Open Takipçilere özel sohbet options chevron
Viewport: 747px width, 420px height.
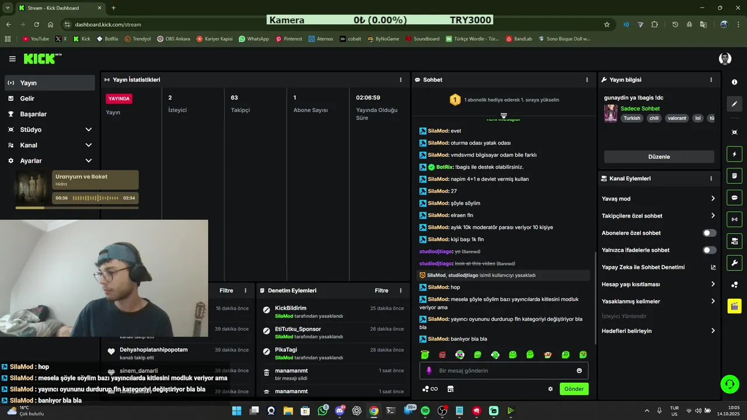coord(713,216)
